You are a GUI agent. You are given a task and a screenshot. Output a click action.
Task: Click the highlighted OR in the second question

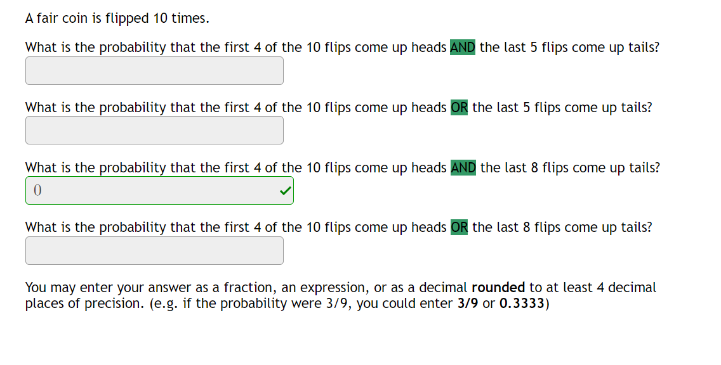click(459, 107)
